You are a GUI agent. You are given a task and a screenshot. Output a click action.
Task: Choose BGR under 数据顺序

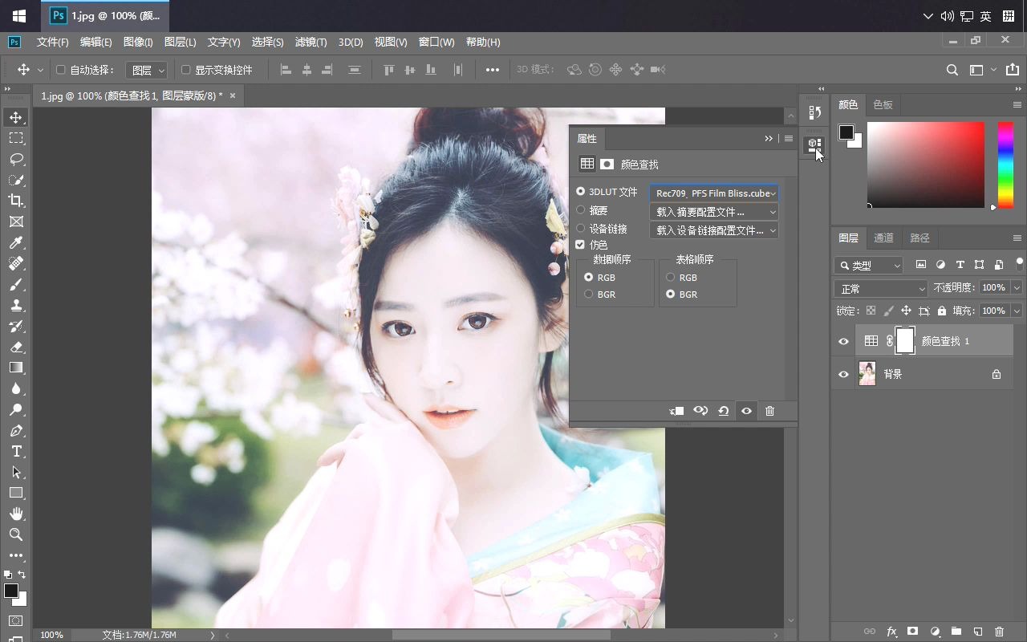(x=589, y=295)
